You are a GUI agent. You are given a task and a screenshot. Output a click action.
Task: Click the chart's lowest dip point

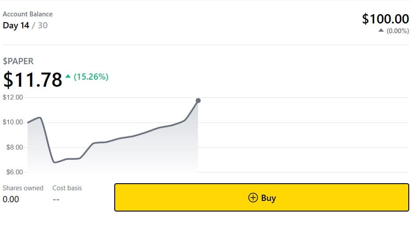coord(54,162)
